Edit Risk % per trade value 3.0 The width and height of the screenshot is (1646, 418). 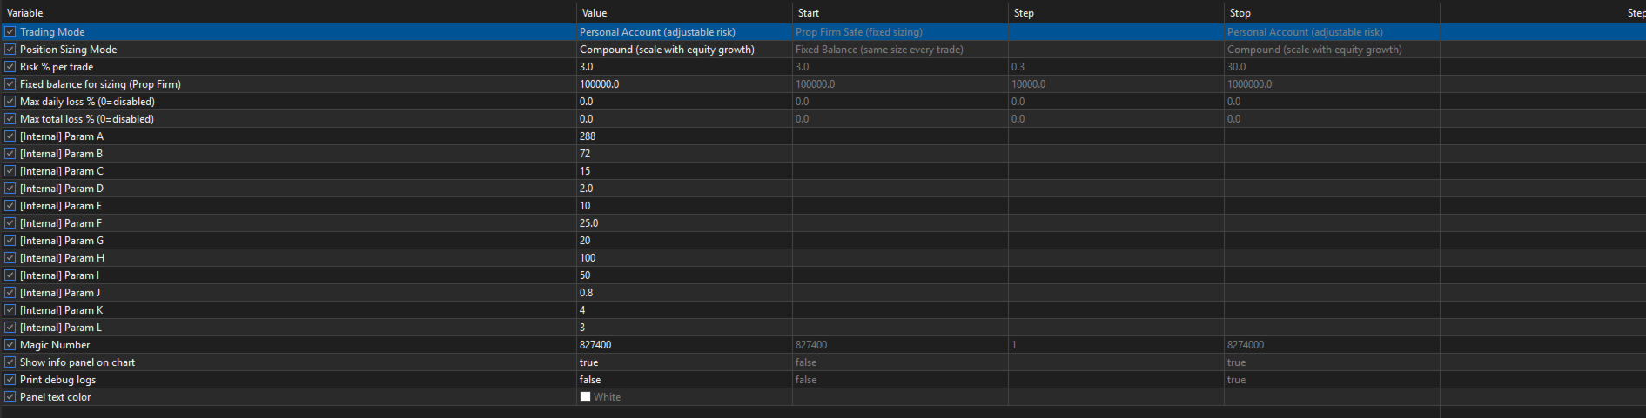point(683,67)
